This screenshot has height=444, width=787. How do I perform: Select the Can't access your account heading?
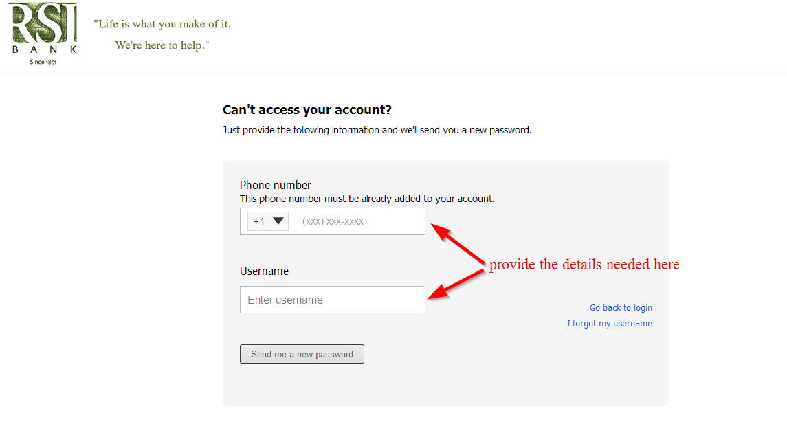[x=307, y=110]
